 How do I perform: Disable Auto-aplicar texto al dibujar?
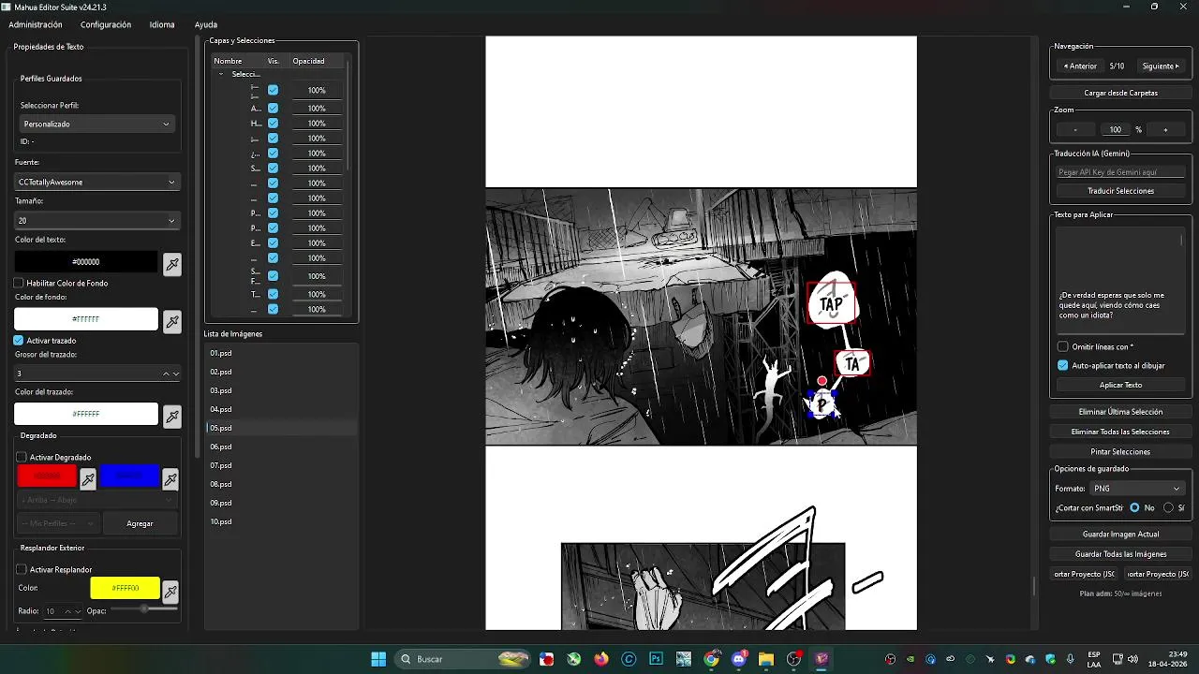[x=1063, y=365]
